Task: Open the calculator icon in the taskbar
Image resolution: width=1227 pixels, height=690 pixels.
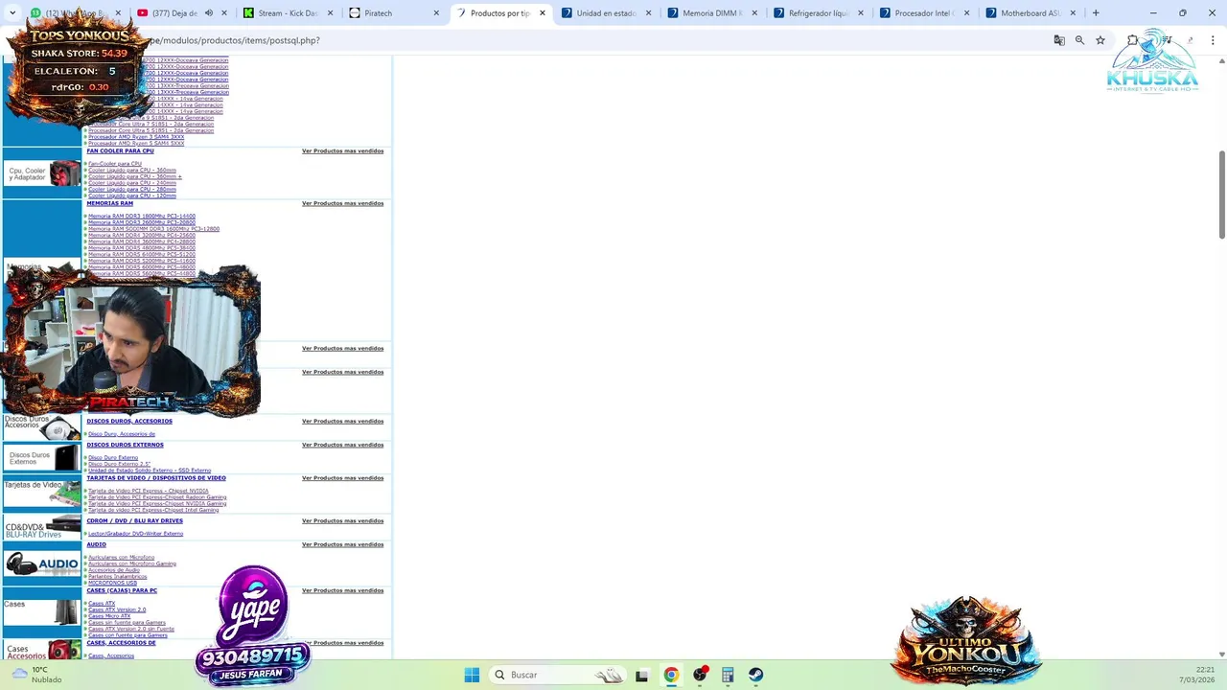Action: point(728,675)
